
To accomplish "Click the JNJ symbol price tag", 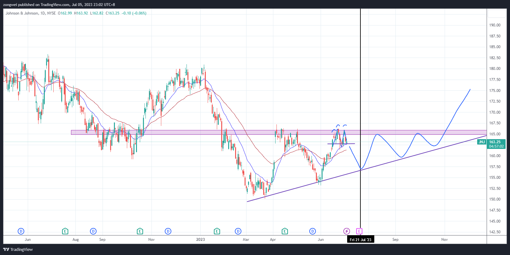I will 482,142.
